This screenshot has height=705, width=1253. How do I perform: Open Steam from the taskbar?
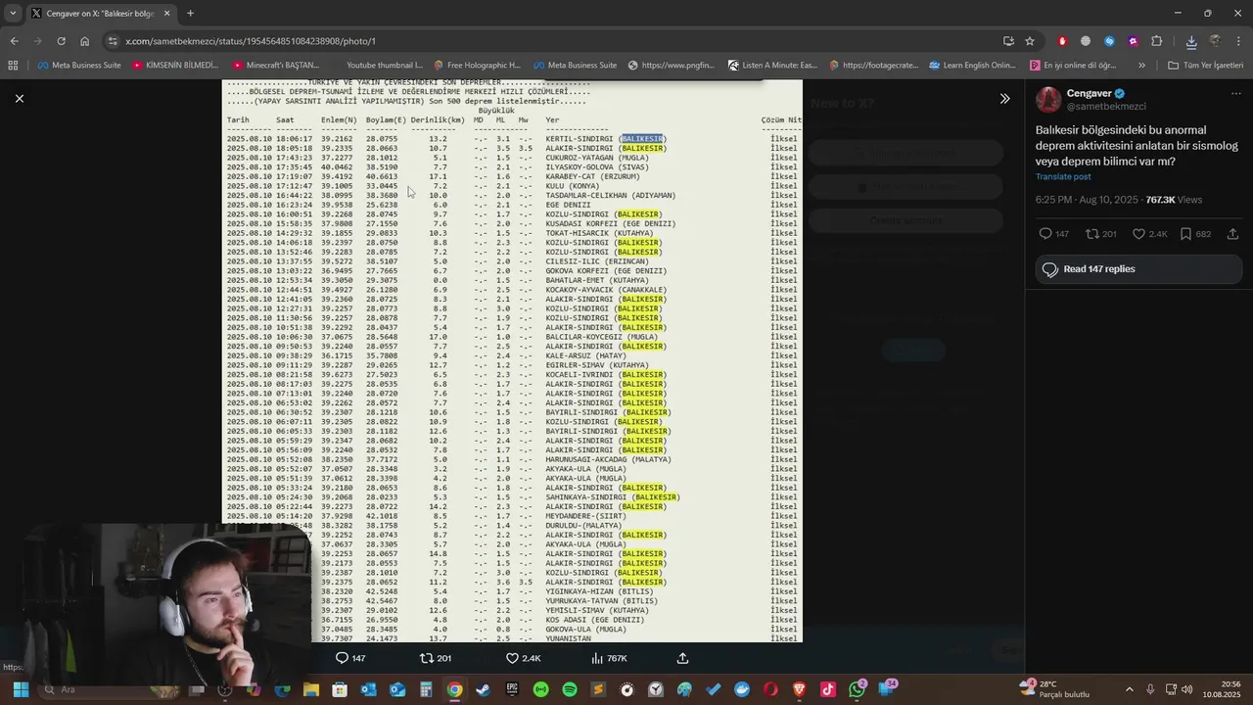pos(484,689)
